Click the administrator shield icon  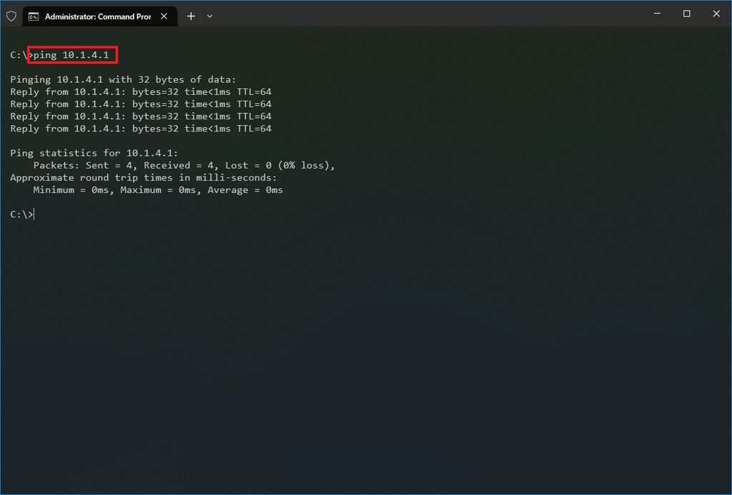11,16
